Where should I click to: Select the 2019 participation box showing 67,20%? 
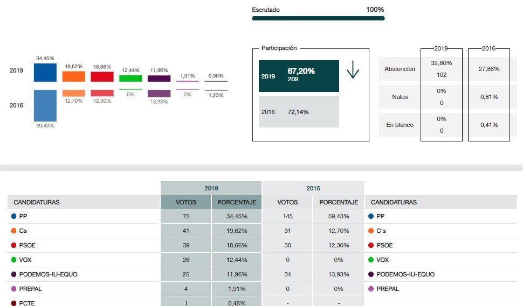[299, 76]
